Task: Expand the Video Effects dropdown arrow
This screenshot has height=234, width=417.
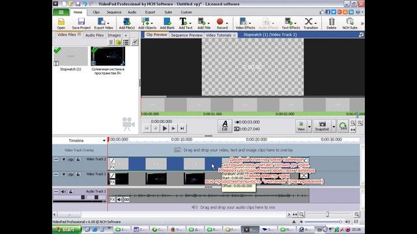Action: pos(250,23)
